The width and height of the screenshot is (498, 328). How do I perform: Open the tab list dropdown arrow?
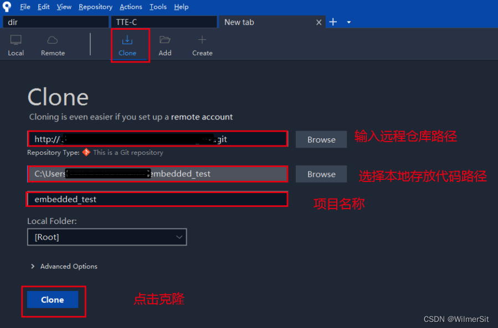pos(349,22)
